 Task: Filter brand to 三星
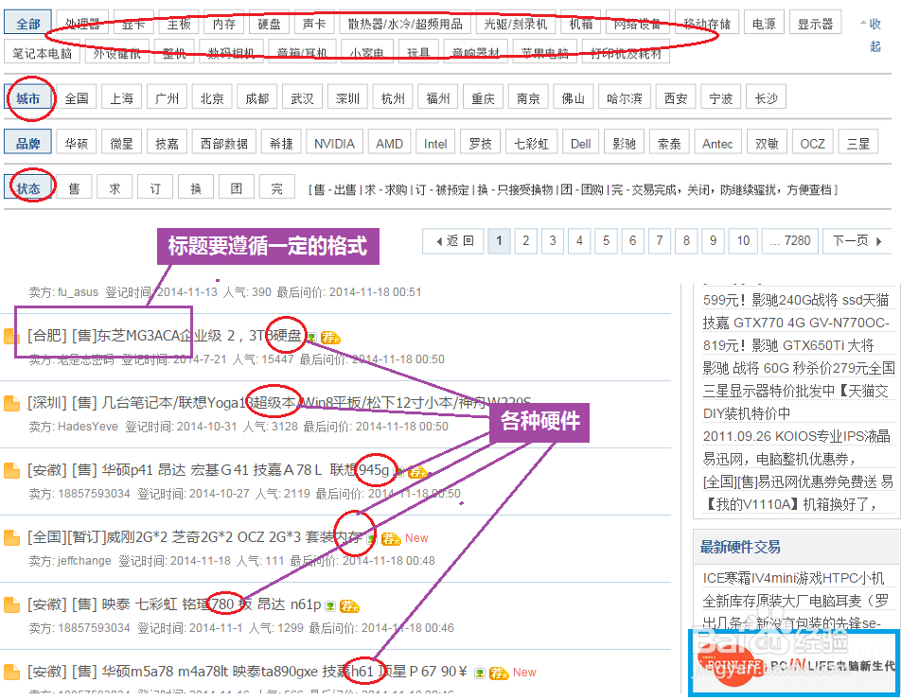857,144
